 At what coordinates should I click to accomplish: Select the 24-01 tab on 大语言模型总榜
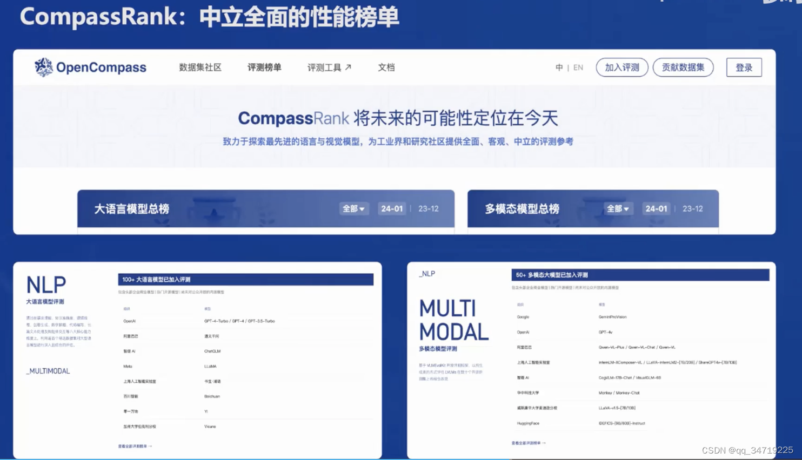(392, 208)
